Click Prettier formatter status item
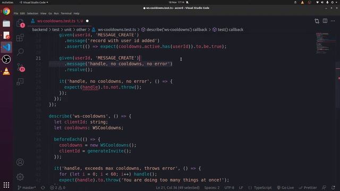The image size is (340, 191). [308, 187]
